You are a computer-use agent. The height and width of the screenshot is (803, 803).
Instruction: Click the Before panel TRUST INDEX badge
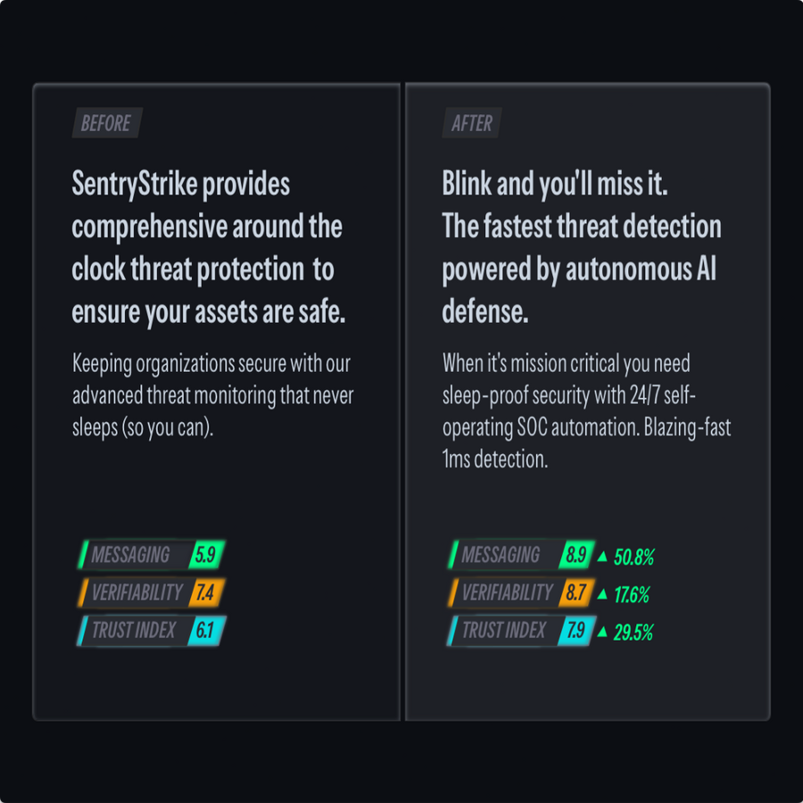click(134, 630)
